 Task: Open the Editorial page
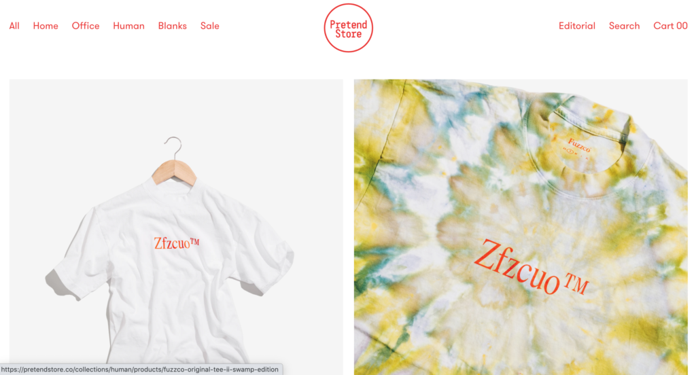[576, 26]
